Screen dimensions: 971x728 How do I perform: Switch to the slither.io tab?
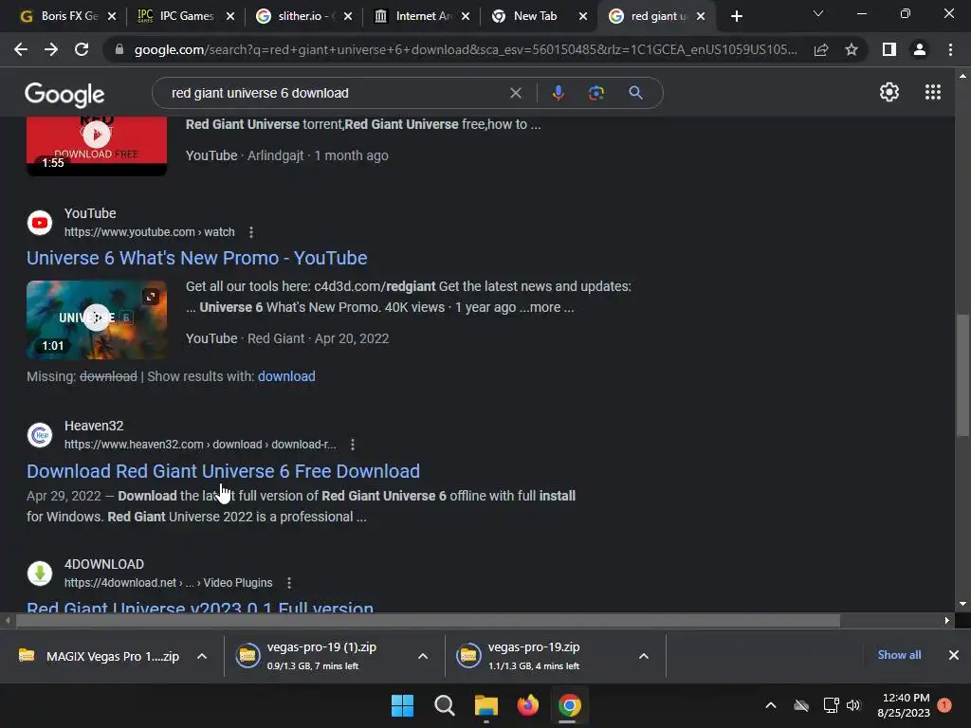point(302,16)
